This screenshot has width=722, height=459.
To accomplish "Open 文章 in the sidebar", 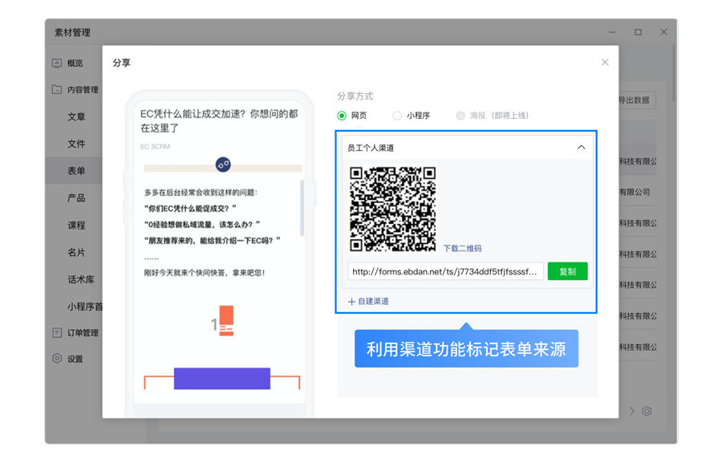I will pos(76,116).
